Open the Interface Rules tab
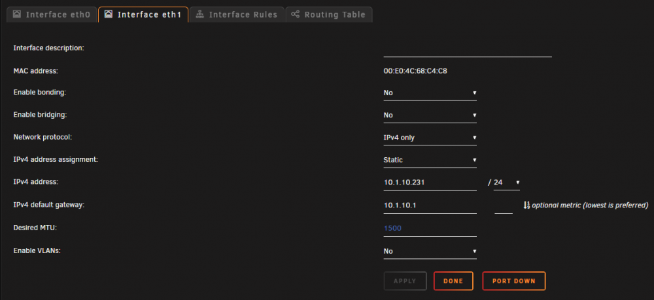This screenshot has height=300, width=654. tap(237, 14)
